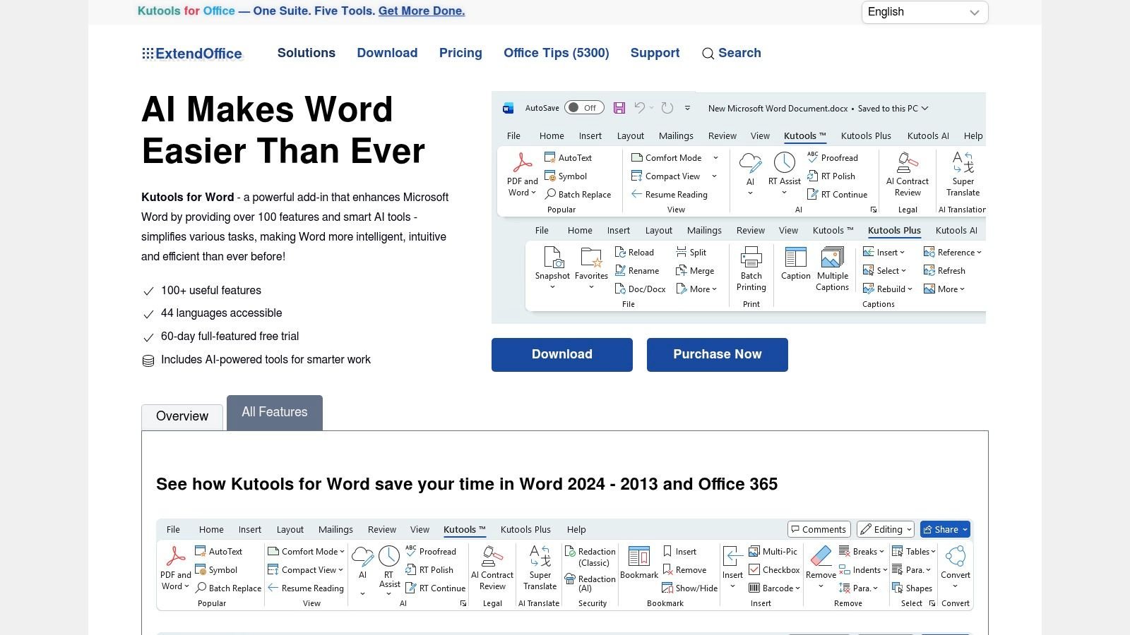Viewport: 1130px width, 635px height.
Task: Click the Reload document icon
Action: (x=620, y=252)
